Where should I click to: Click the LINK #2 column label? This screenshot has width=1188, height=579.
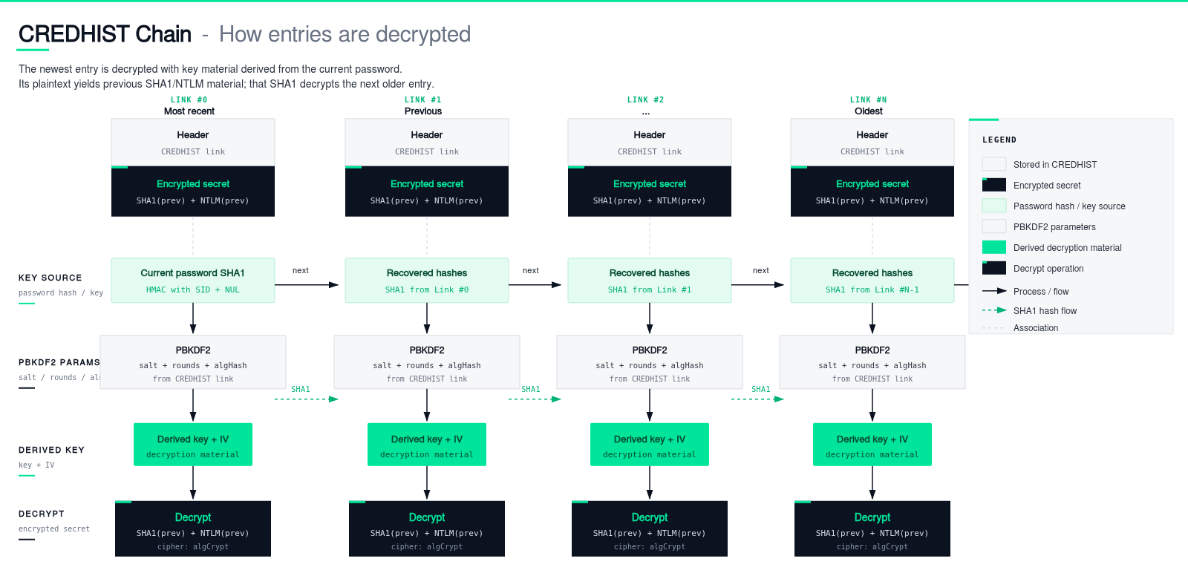646,99
